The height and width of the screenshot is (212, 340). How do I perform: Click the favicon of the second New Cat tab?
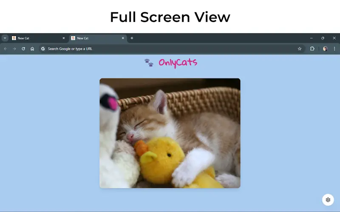click(73, 38)
